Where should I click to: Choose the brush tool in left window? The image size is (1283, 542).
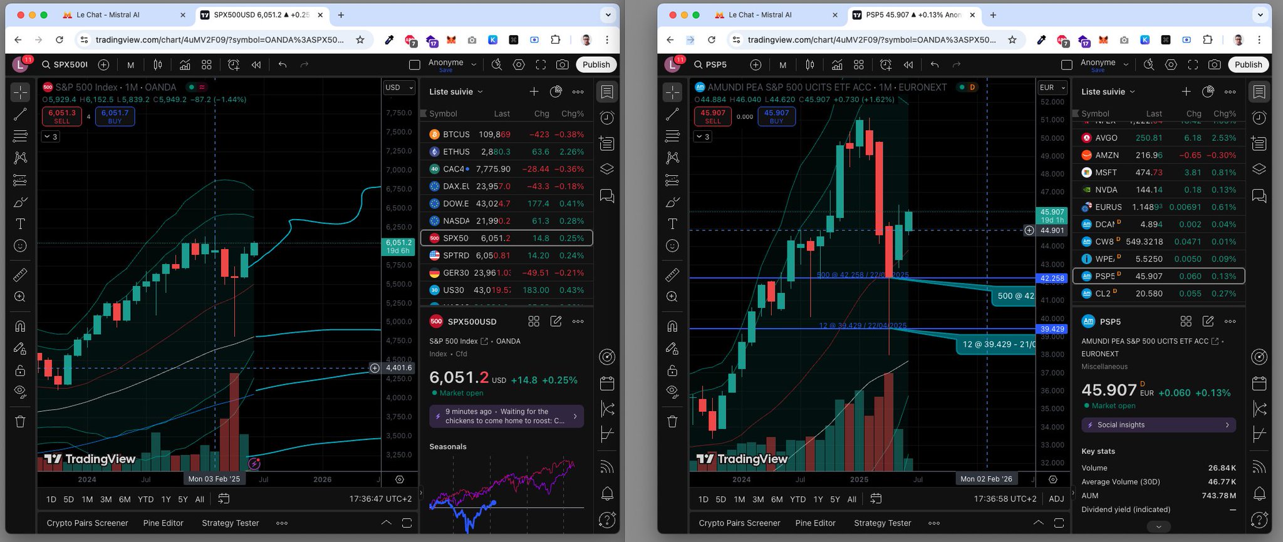20,202
